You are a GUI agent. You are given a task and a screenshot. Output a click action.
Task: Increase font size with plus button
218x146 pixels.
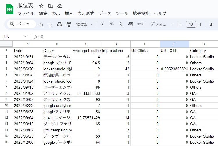pos(200,24)
